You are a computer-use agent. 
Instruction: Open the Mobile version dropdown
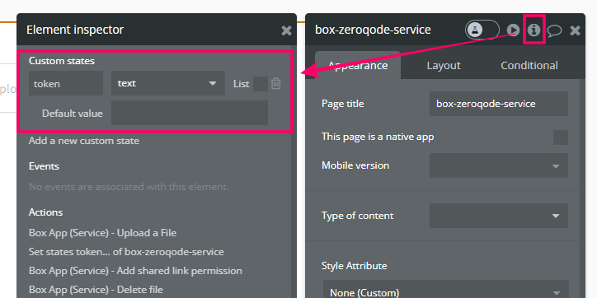point(499,165)
